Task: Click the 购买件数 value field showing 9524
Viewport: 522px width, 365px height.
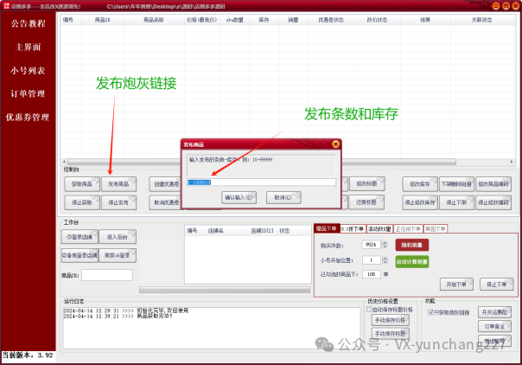Action: pos(372,245)
